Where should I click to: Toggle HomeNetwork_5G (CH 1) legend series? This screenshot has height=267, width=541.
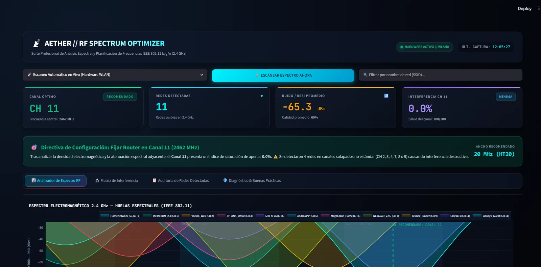[x=120, y=216]
